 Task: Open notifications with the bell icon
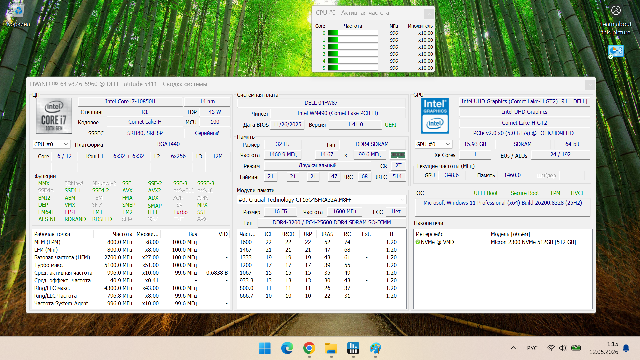[x=626, y=348]
